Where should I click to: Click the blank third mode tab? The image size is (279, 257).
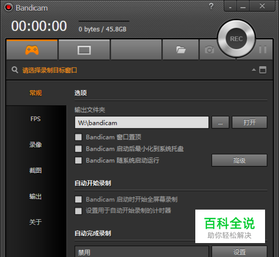click(x=136, y=50)
